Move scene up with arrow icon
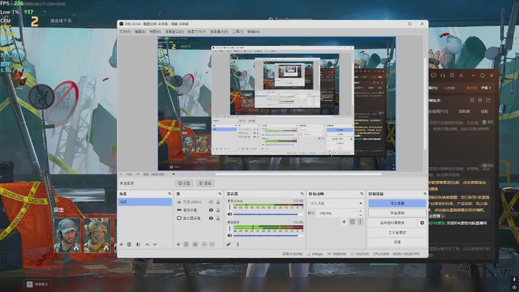The image size is (519, 292). point(147,245)
